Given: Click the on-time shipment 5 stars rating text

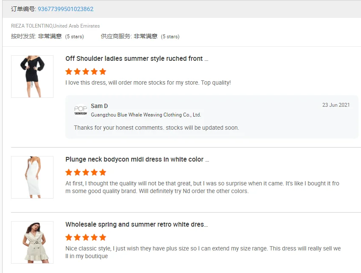Looking at the screenshot, I should click(x=74, y=37).
